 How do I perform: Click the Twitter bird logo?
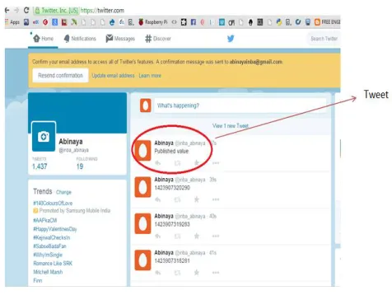pyautogui.click(x=231, y=39)
